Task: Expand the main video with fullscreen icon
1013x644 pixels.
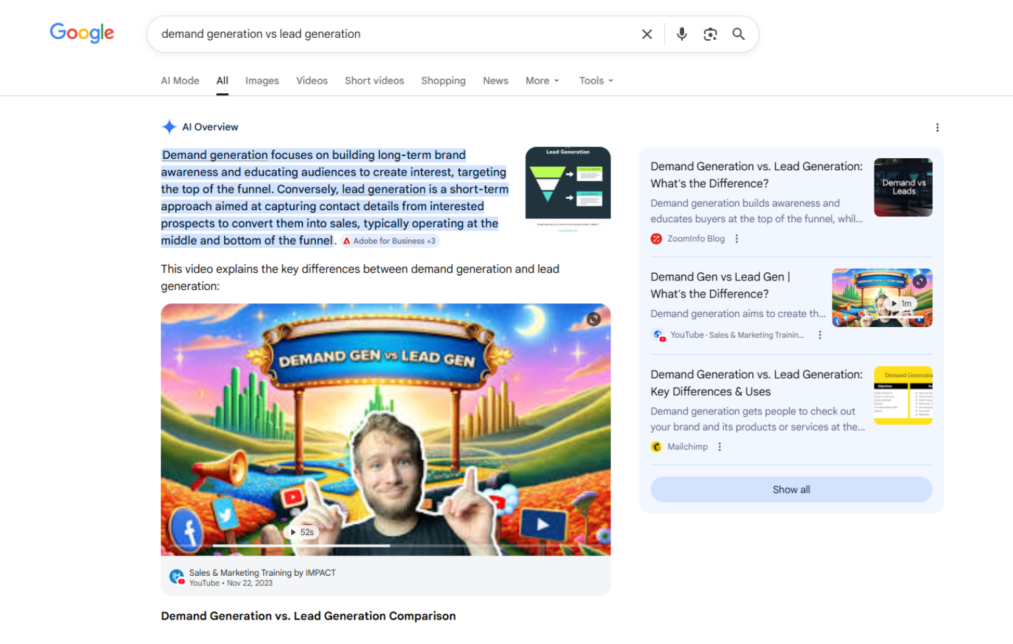Action: [594, 320]
